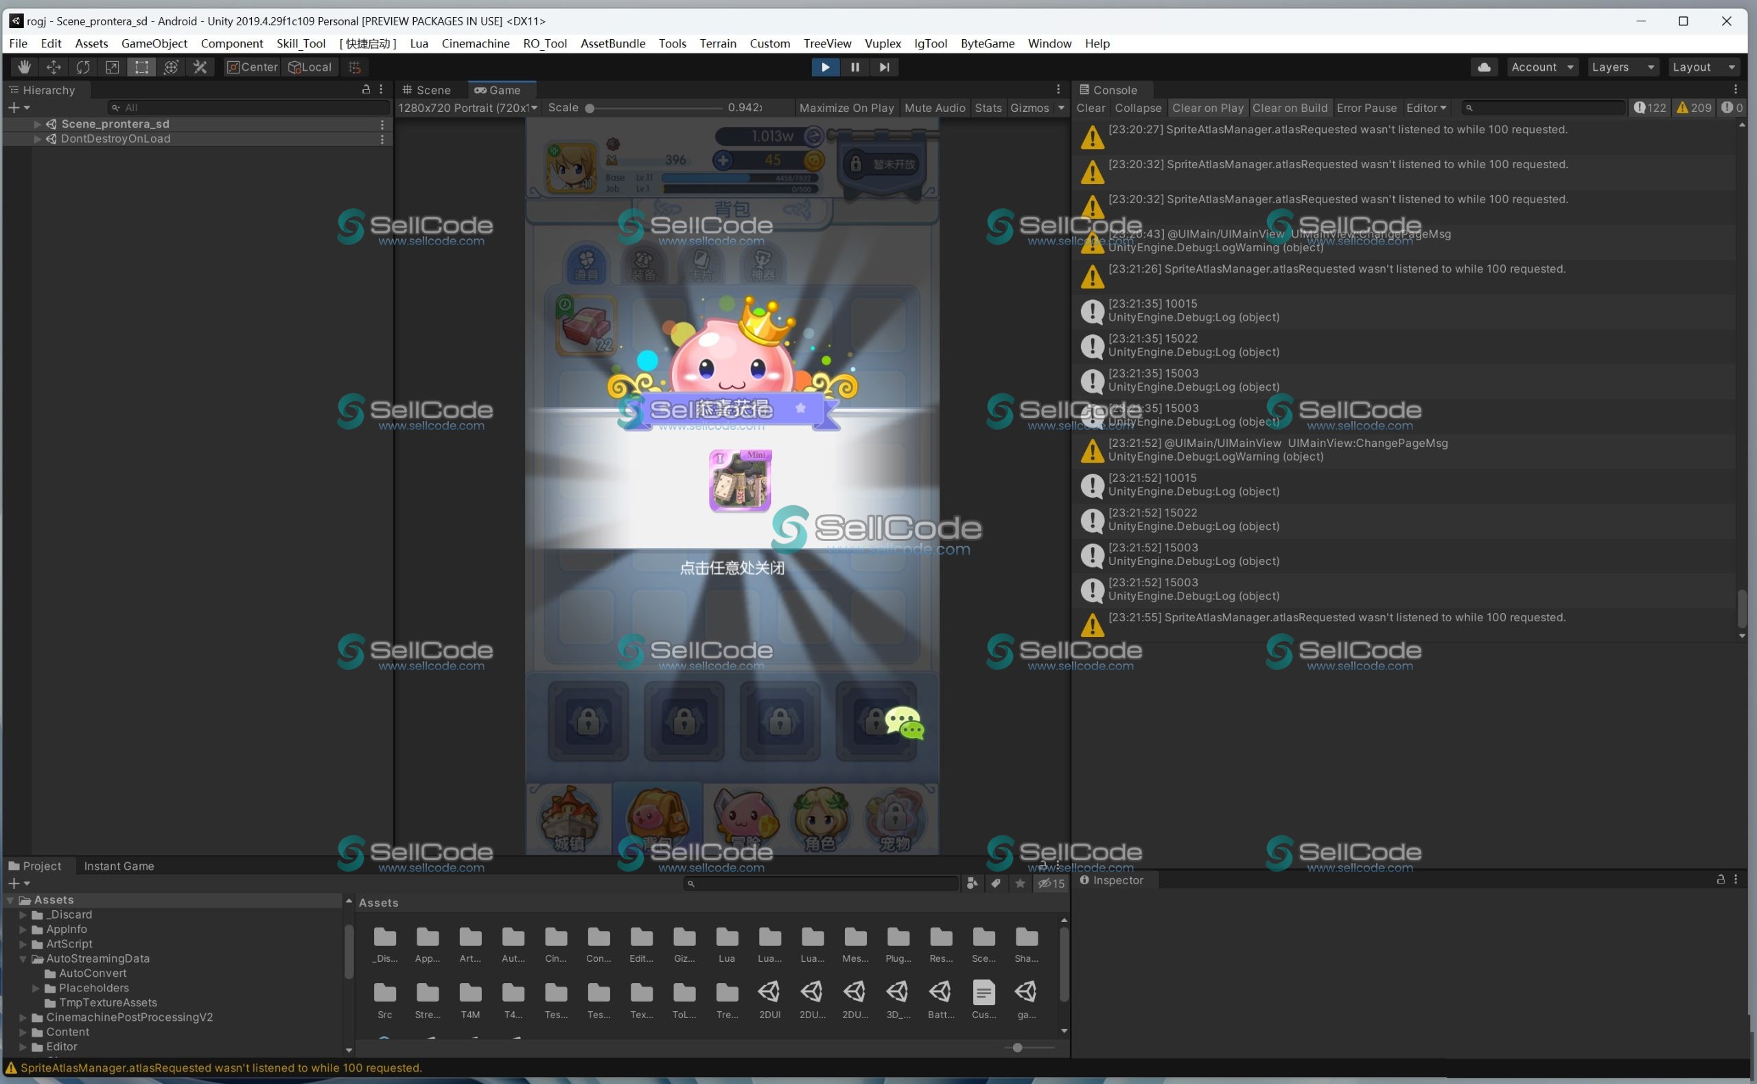Select the Hand tool in toolbar
This screenshot has width=1757, height=1084.
[x=24, y=67]
